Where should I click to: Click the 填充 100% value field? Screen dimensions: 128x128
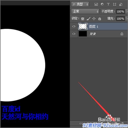[121, 19]
